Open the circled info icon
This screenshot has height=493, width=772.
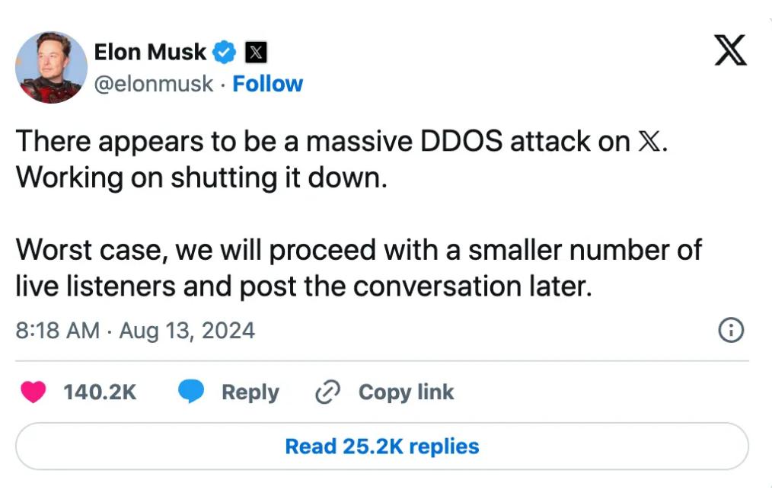(x=731, y=331)
